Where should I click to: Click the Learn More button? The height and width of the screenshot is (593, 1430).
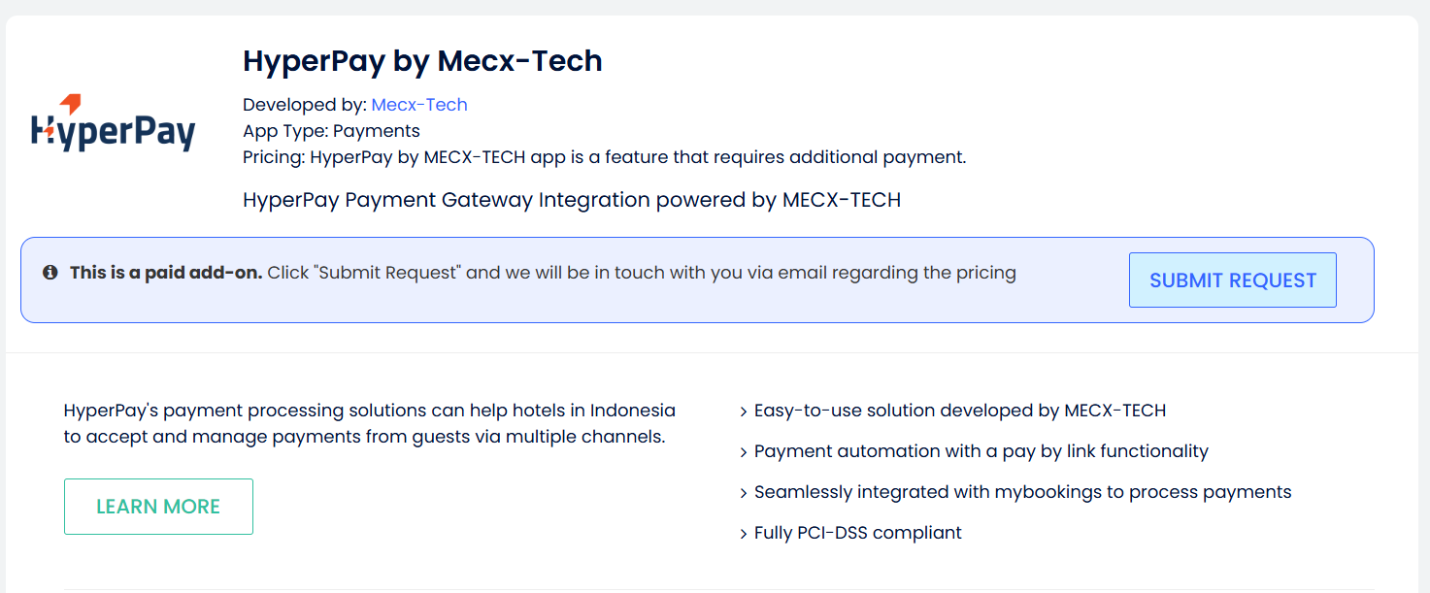(x=158, y=507)
